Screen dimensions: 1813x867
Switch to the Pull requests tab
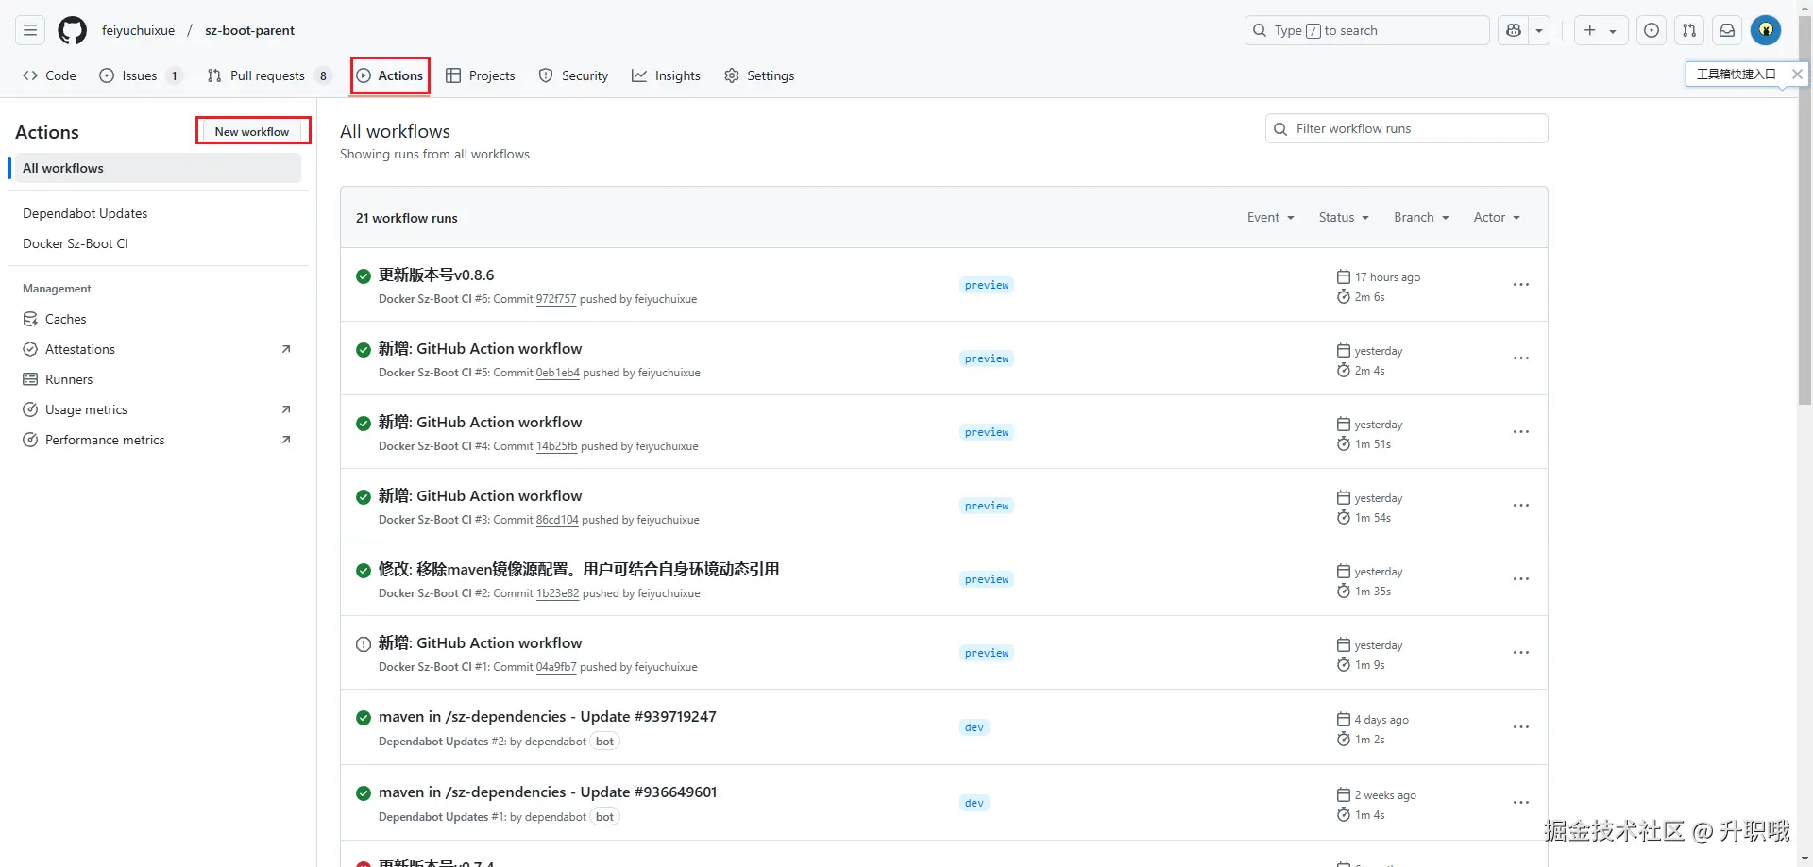pyautogui.click(x=268, y=75)
